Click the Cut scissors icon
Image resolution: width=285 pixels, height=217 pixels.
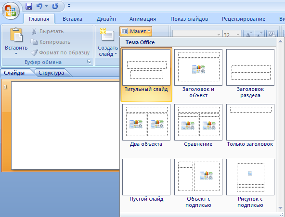pyautogui.click(x=34, y=31)
